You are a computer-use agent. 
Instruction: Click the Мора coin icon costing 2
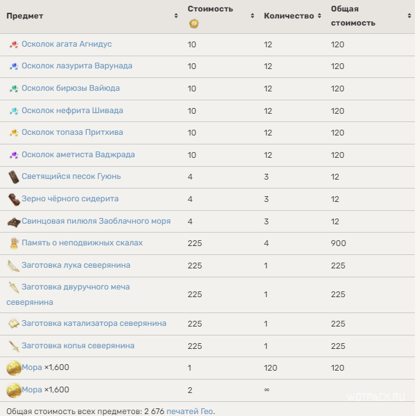pyautogui.click(x=14, y=390)
